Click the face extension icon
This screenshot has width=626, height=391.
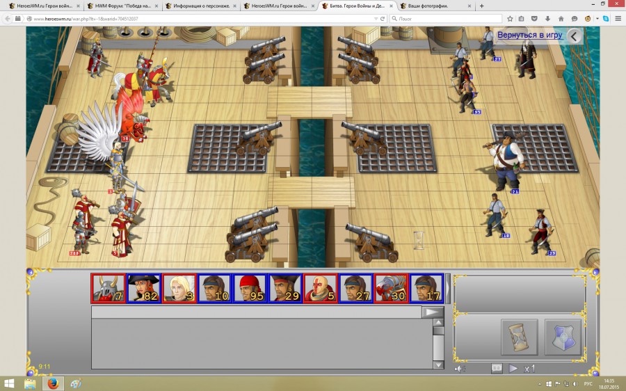pos(588,19)
